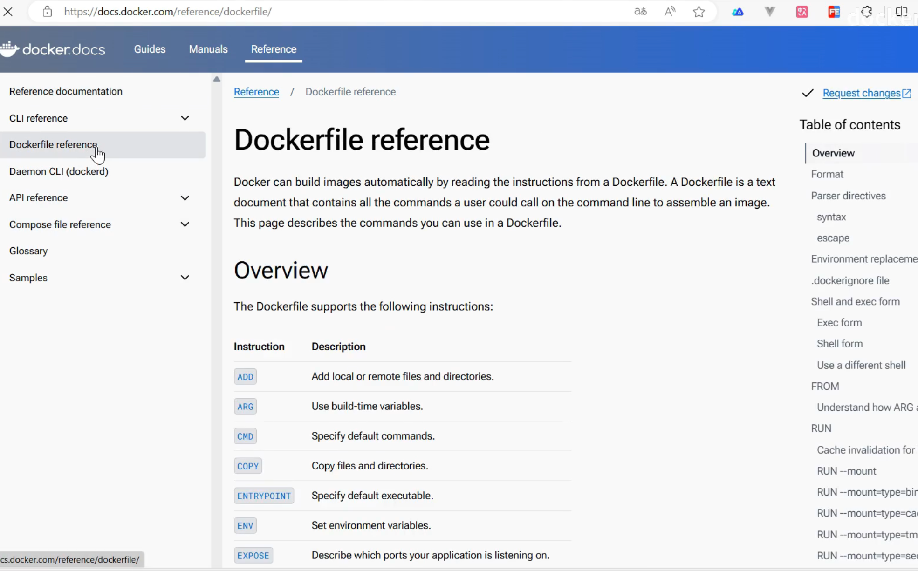Jump to Parser directives in contents
Viewport: 918px width, 571px height.
coord(848,196)
